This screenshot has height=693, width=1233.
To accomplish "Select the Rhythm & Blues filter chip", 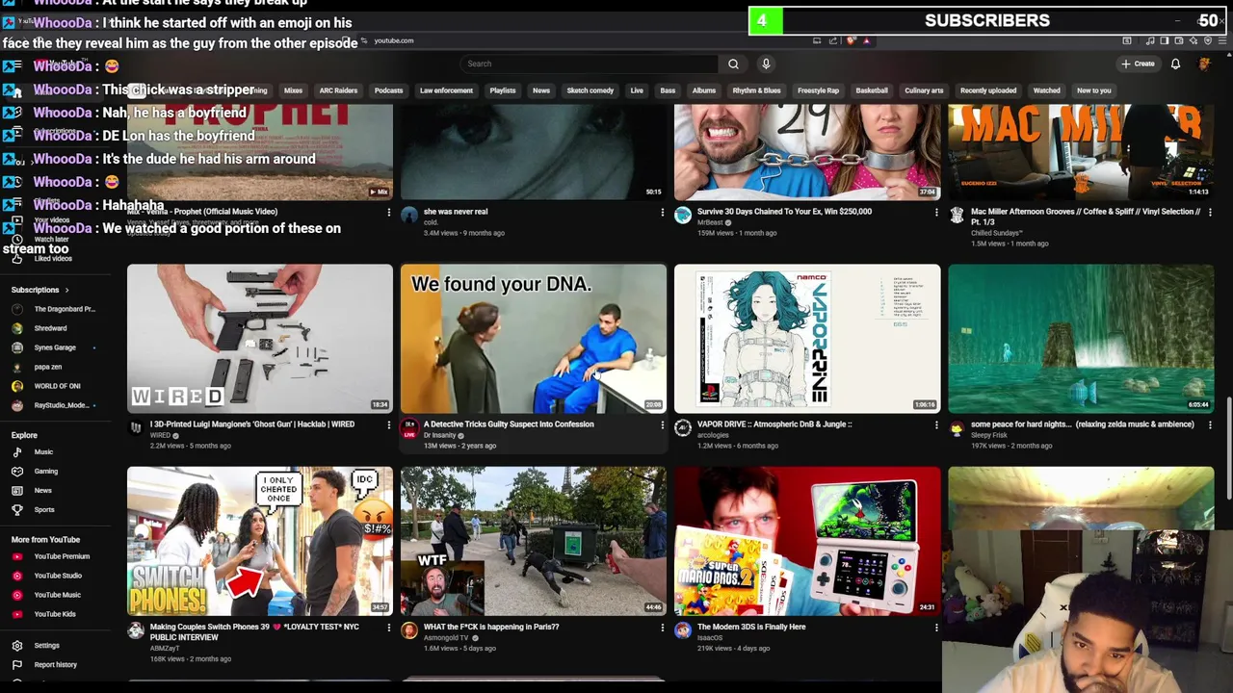I will (756, 90).
